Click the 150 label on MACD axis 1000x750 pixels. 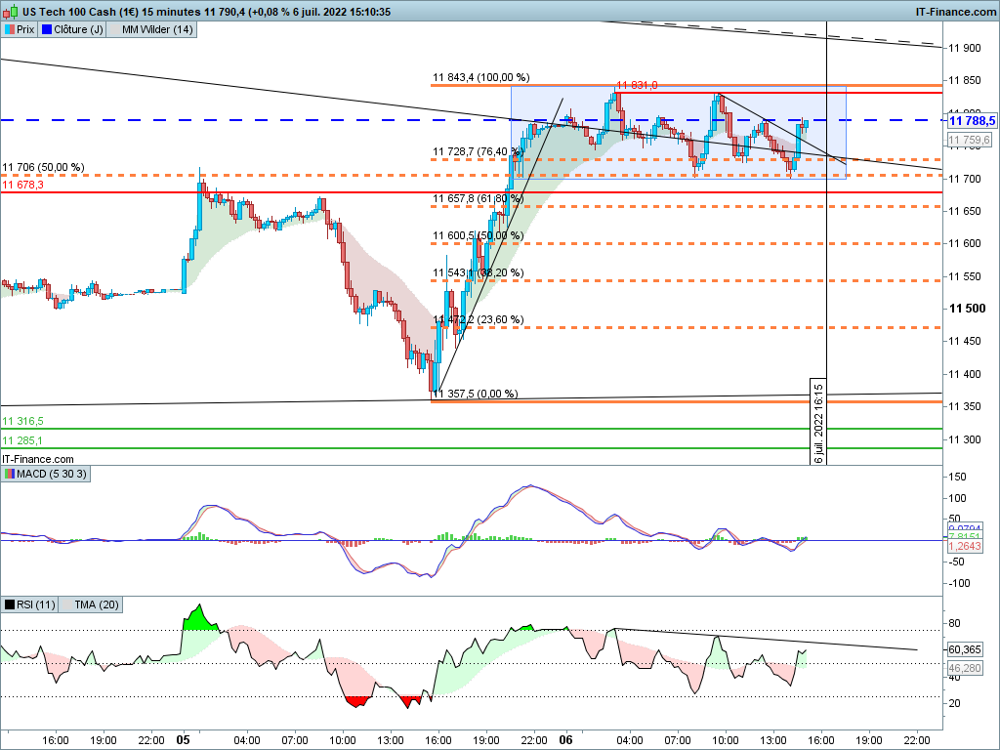[x=957, y=477]
